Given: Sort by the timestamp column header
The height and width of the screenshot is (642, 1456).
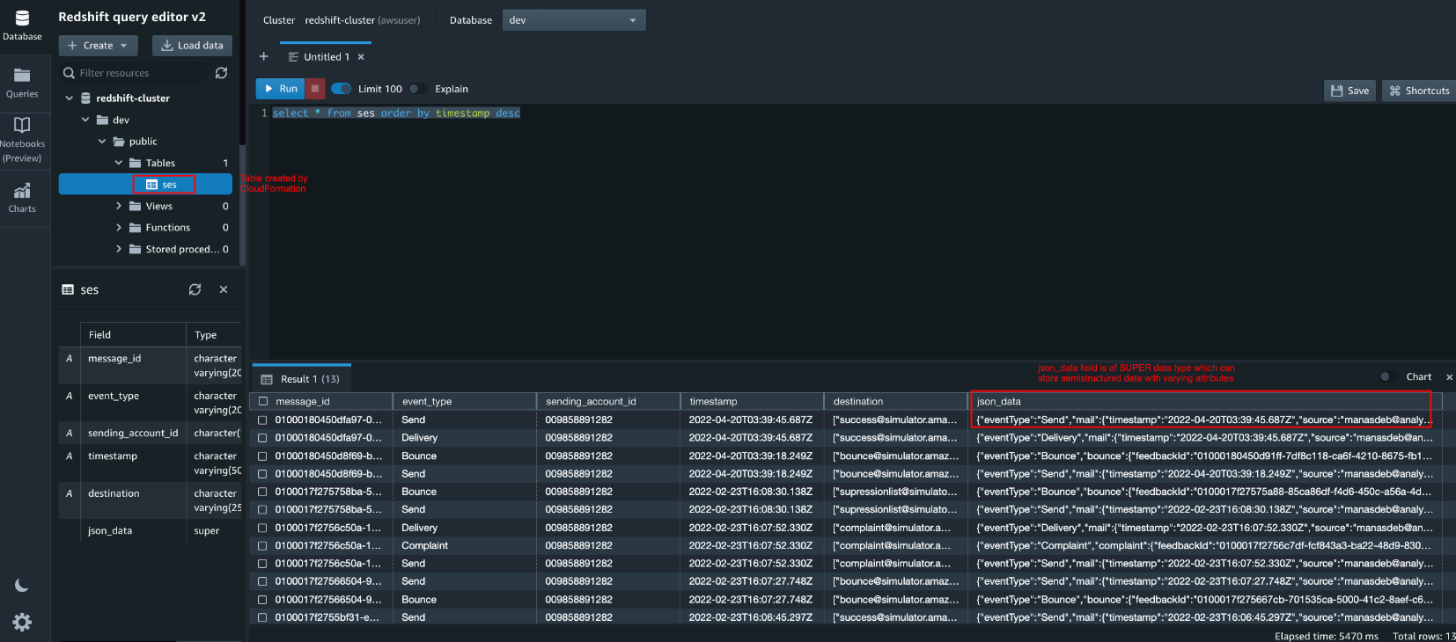Looking at the screenshot, I should (x=751, y=401).
